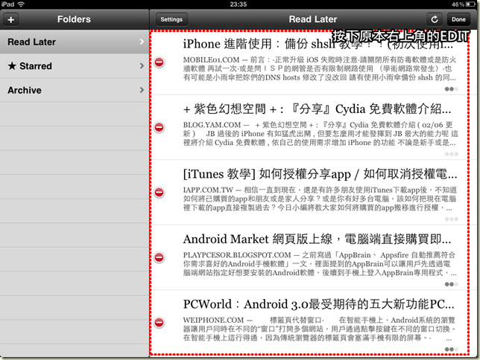Select the PLAYPCESOR.BLOGSPOT.COM article summary

coord(320,264)
